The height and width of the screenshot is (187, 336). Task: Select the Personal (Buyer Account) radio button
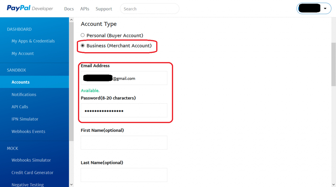83,35
